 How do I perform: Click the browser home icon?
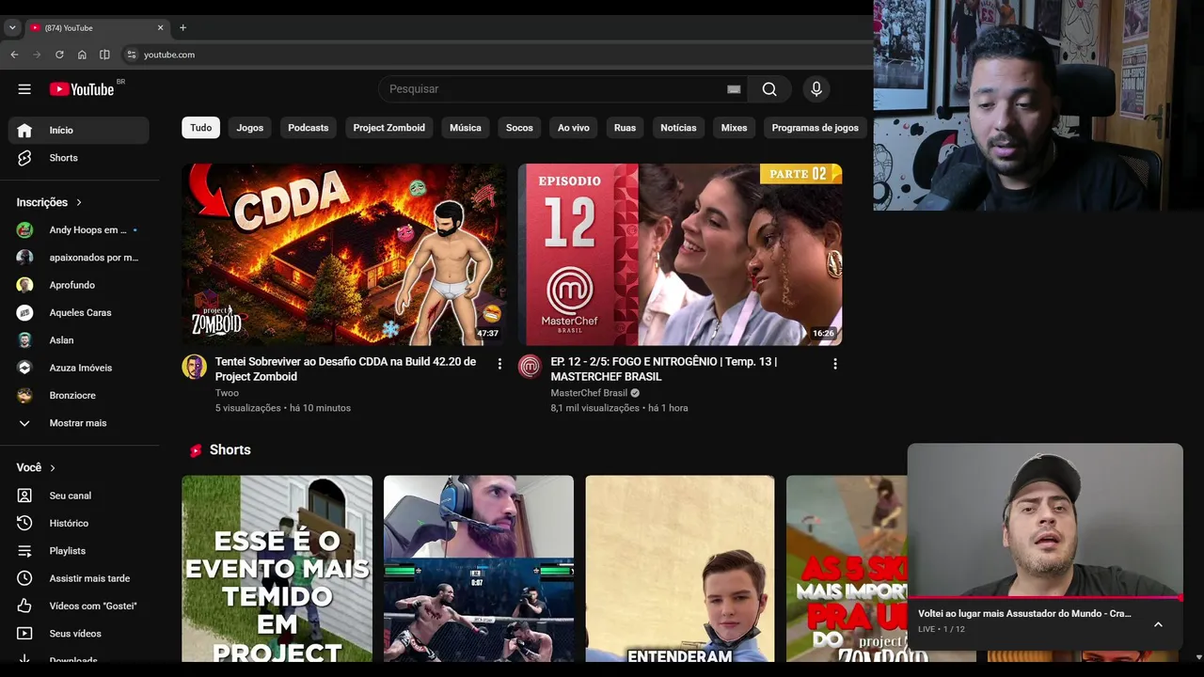point(82,55)
